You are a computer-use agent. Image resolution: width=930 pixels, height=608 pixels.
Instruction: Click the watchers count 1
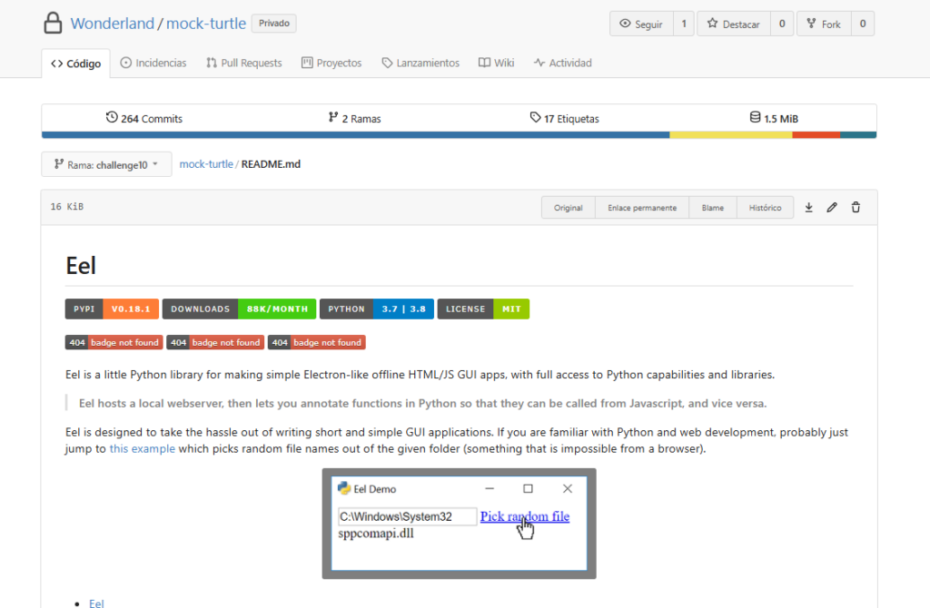click(684, 24)
